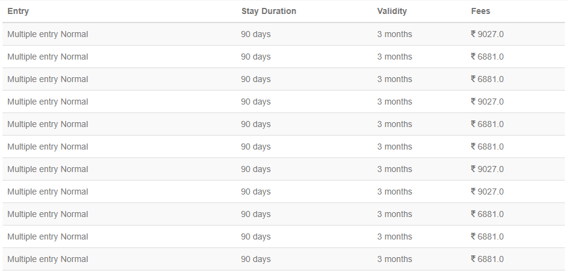This screenshot has height=276, width=568.
Task: Click the ₹ 9027.0 fee in the first row
Action: [487, 34]
